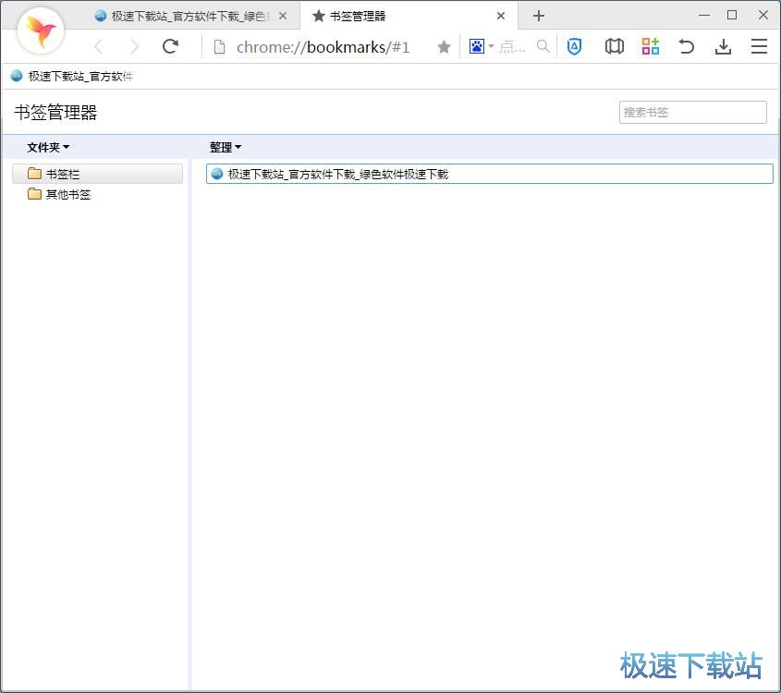
Task: Open the downloads icon
Action: pyautogui.click(x=723, y=47)
